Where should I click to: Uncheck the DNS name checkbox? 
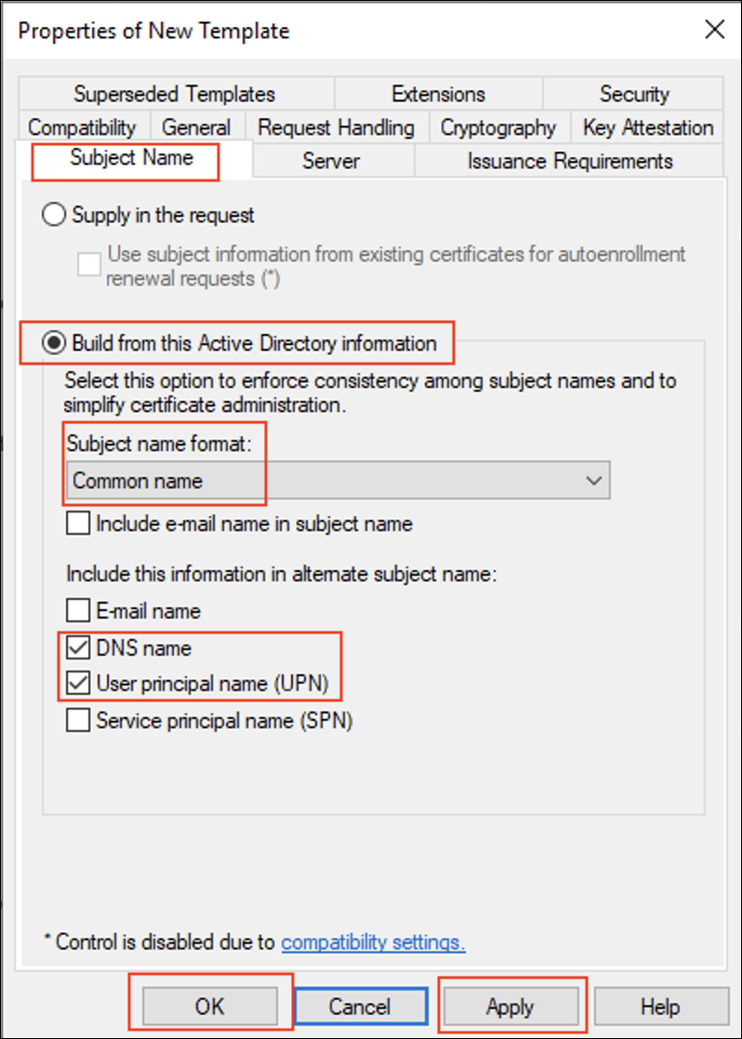click(x=79, y=647)
